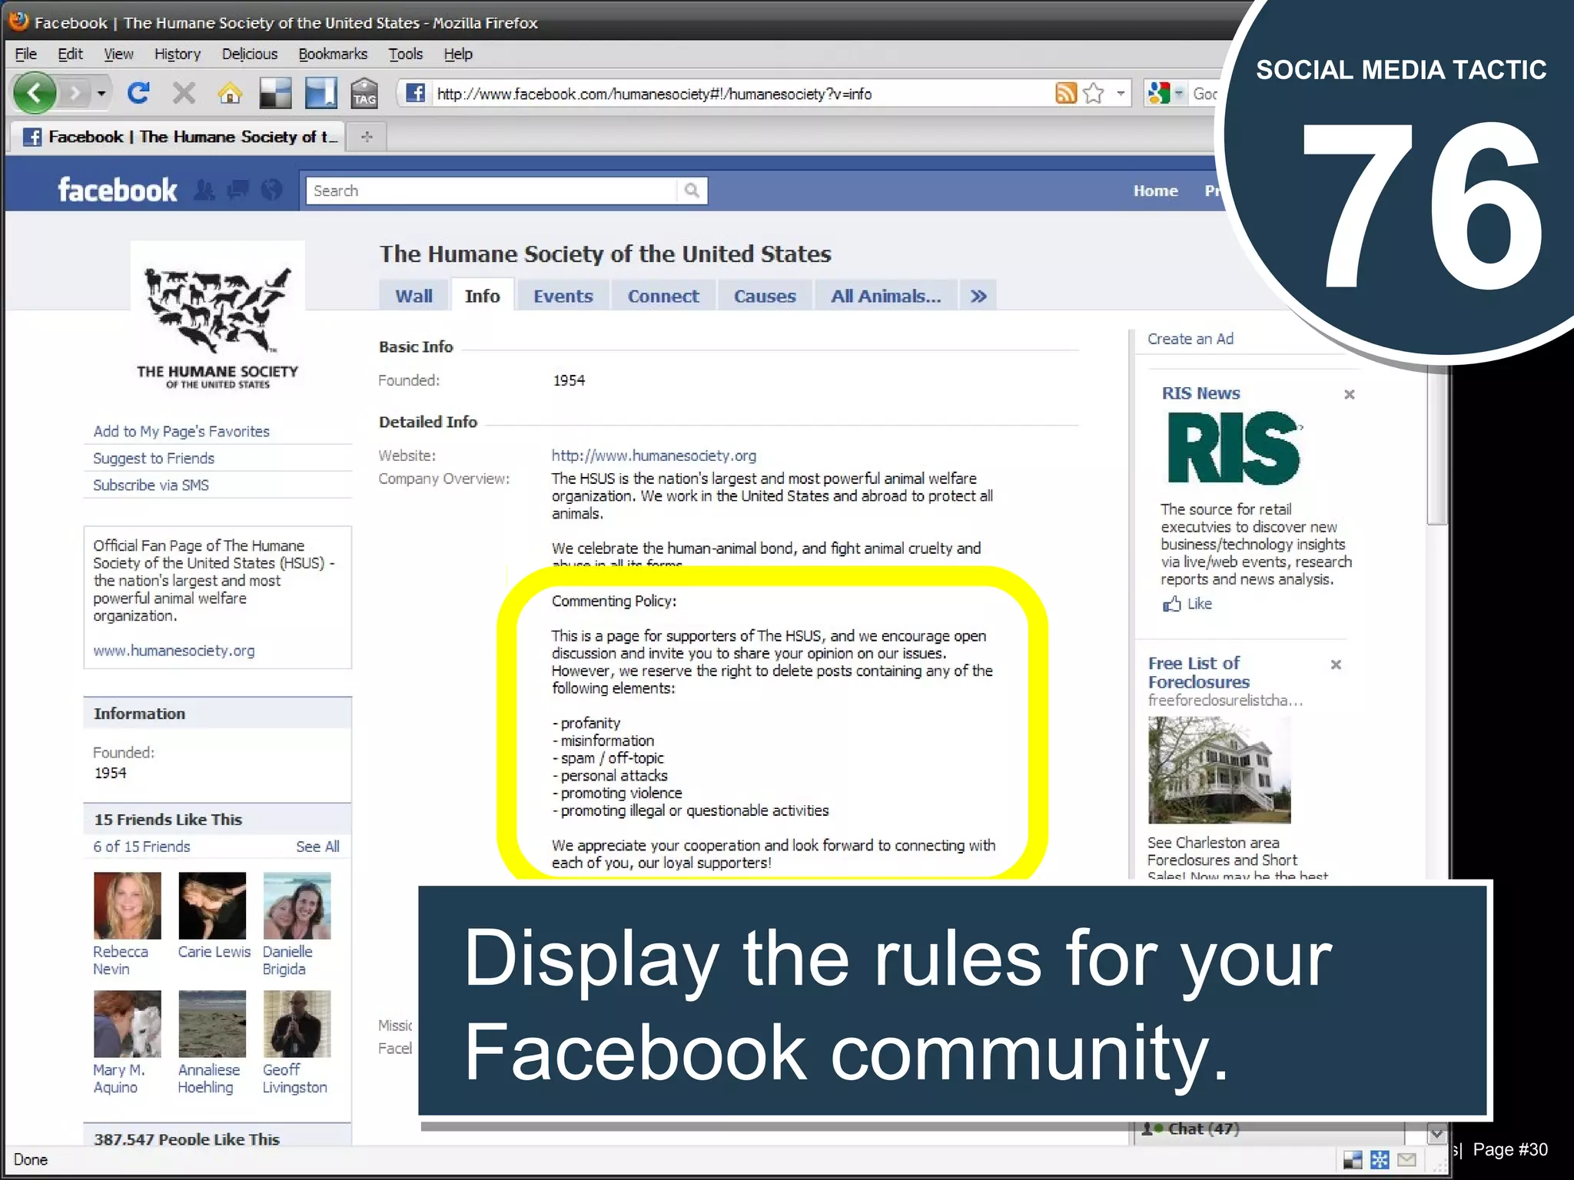Open the Edit menu
Viewport: 1574px width, 1180px height.
(x=70, y=54)
